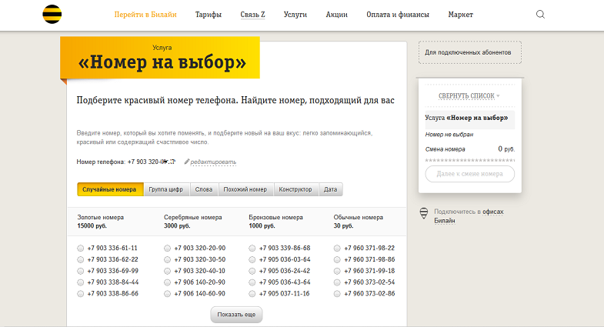Viewport: 604px width, 327px height.
Task: Select number +7 903 338-86-66
Action: (80, 294)
